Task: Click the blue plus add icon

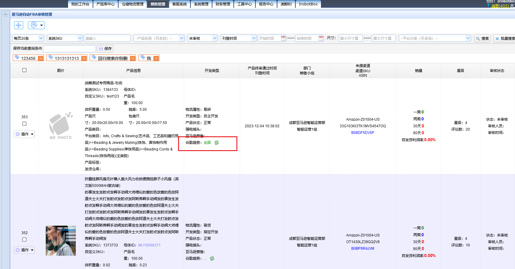Action: click(19, 25)
